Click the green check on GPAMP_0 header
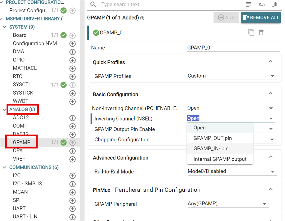 96,33
